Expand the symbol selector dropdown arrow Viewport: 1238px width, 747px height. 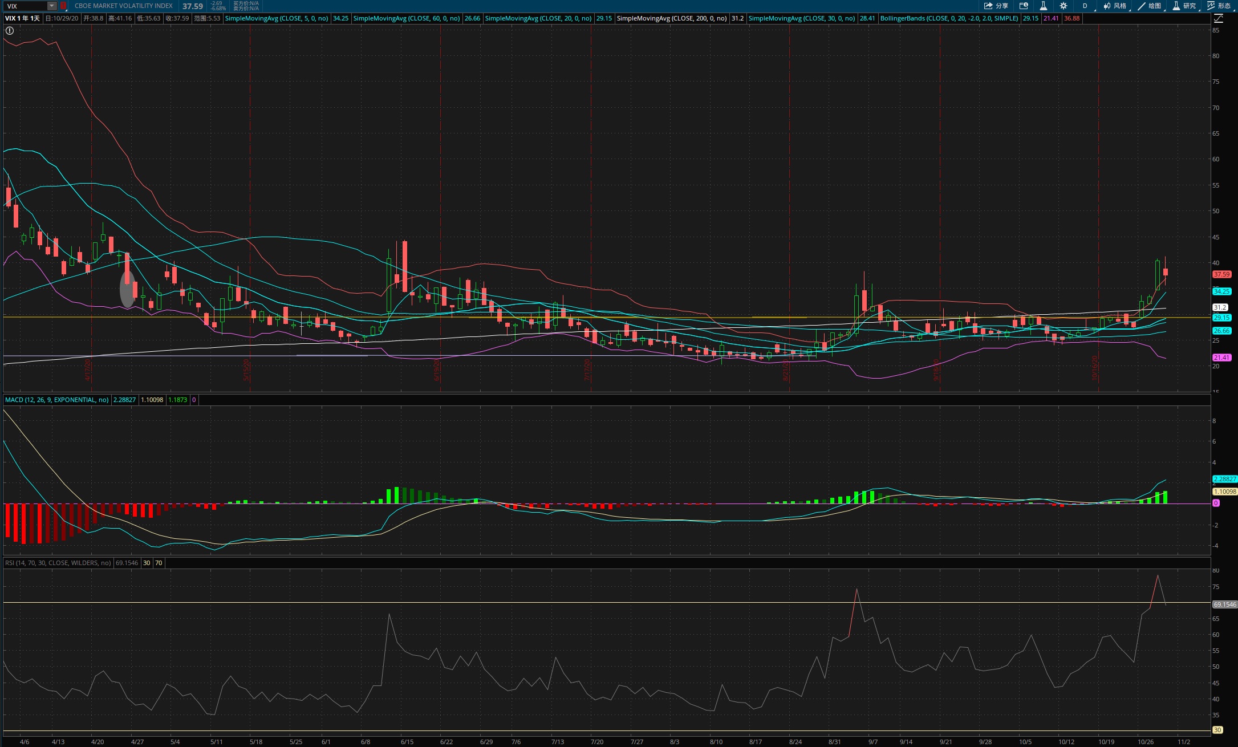tap(52, 6)
